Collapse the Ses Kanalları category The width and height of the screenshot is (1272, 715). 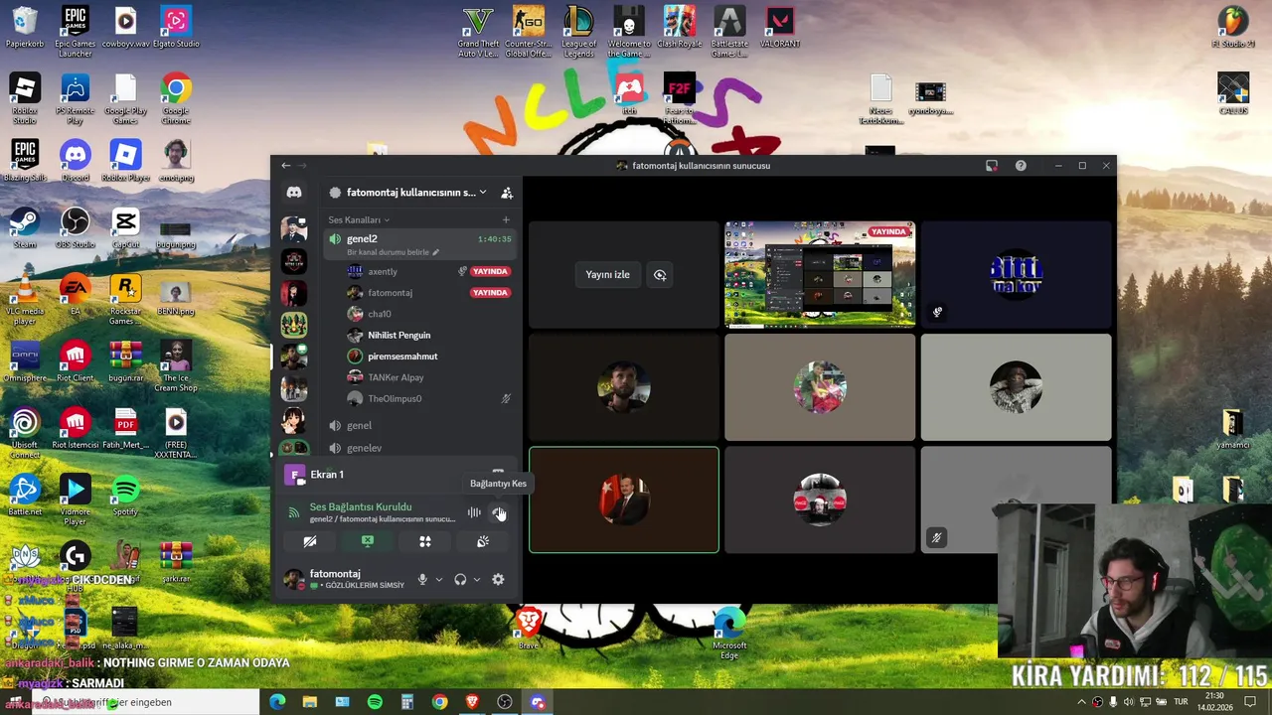359,219
